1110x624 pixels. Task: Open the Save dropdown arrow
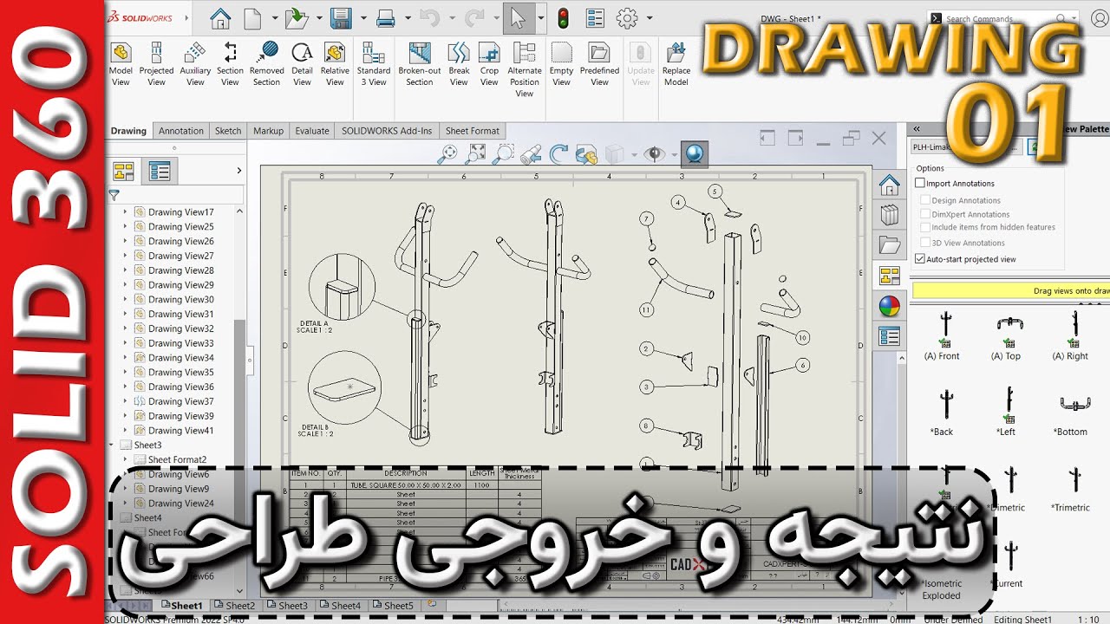[362, 18]
